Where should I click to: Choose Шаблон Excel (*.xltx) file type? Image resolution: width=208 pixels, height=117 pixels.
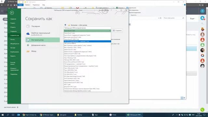click(87, 50)
